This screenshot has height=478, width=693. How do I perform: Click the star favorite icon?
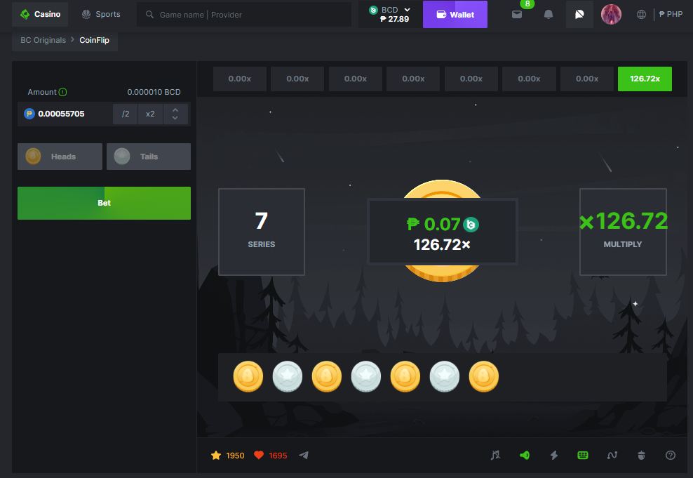(216, 456)
